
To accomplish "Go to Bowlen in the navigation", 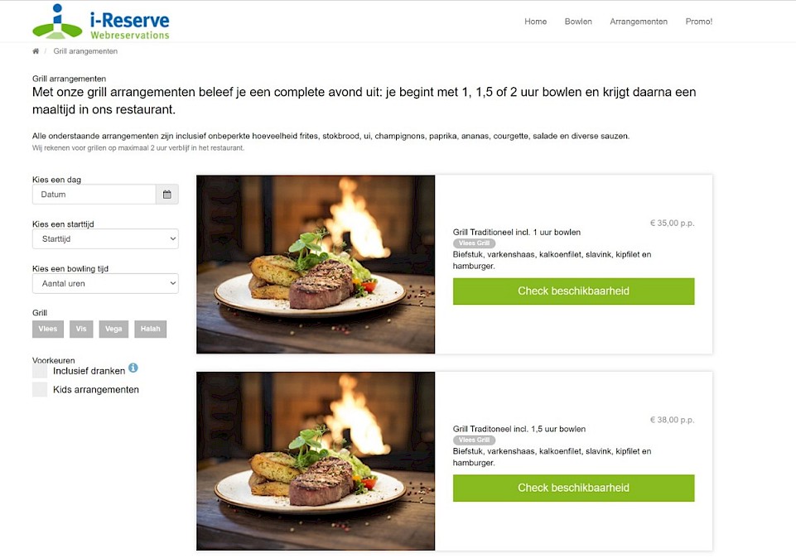I will click(578, 22).
